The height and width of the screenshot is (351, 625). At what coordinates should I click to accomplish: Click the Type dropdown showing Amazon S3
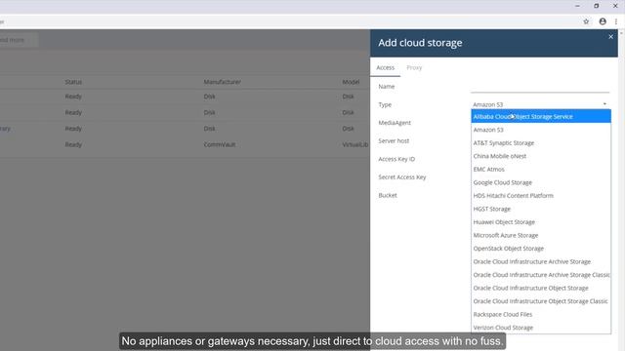pos(540,104)
